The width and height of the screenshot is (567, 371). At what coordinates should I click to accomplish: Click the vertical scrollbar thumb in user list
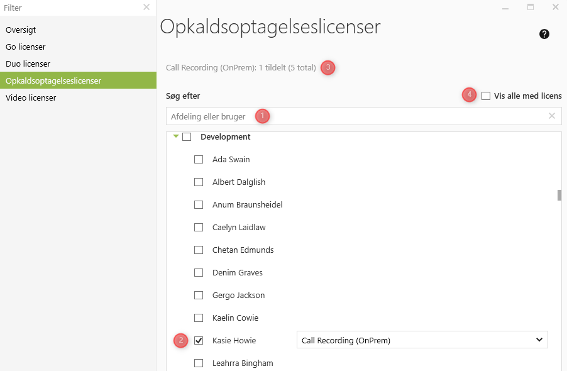[559, 196]
